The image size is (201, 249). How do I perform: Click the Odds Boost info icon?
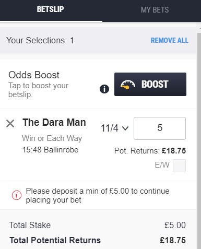point(104,89)
